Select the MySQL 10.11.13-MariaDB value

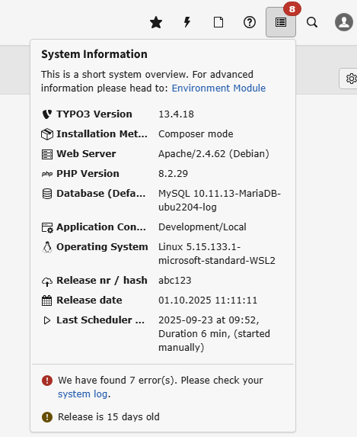point(219,201)
